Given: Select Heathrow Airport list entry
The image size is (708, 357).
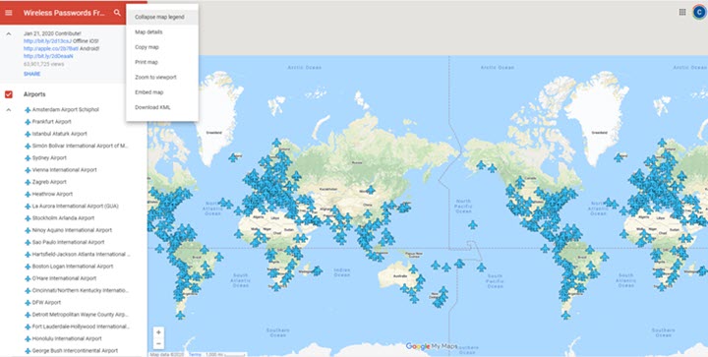Looking at the screenshot, I should pyautogui.click(x=52, y=194).
